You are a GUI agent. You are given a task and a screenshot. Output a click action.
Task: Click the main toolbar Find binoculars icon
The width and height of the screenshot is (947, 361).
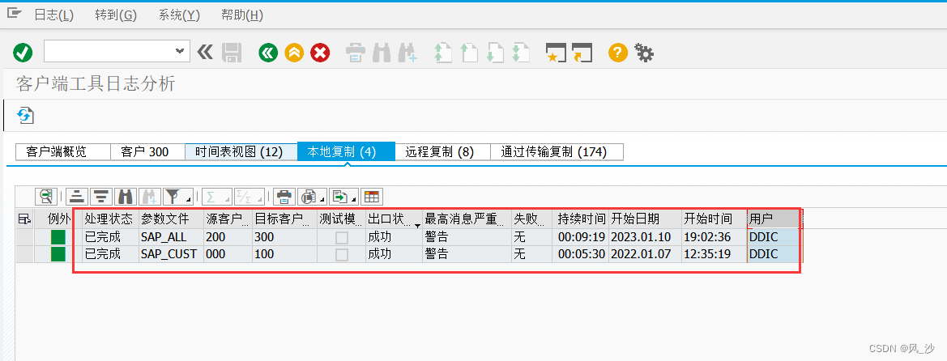[x=382, y=53]
